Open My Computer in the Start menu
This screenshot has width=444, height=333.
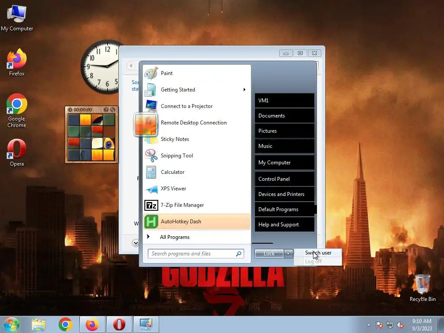[x=284, y=163]
